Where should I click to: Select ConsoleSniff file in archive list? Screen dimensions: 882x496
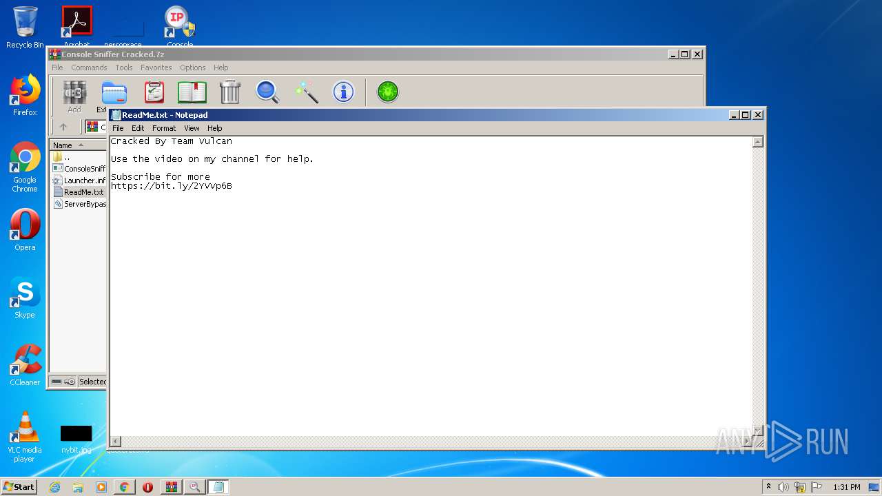tap(79, 169)
